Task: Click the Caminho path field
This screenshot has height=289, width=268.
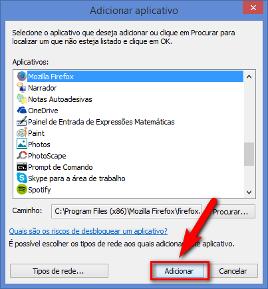Action: (x=127, y=211)
